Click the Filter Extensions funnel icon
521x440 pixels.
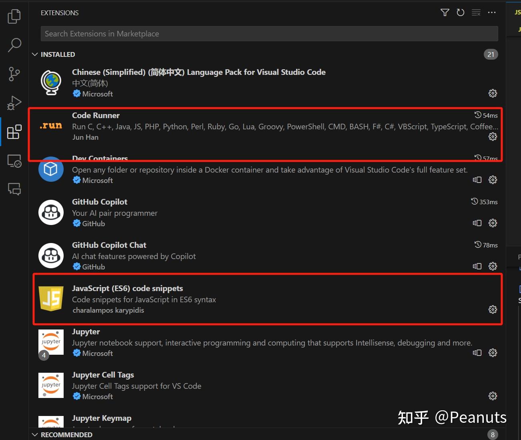click(x=444, y=12)
